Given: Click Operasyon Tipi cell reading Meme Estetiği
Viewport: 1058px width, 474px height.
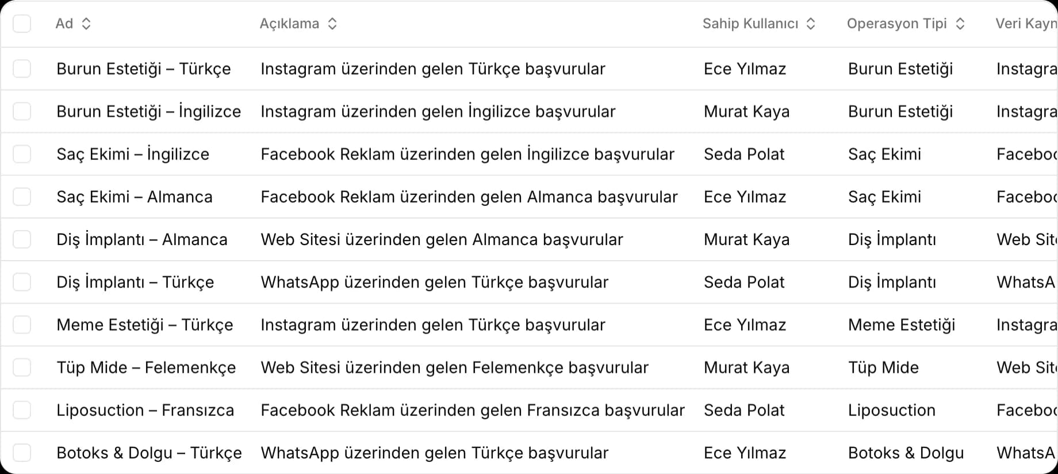Looking at the screenshot, I should 902,325.
